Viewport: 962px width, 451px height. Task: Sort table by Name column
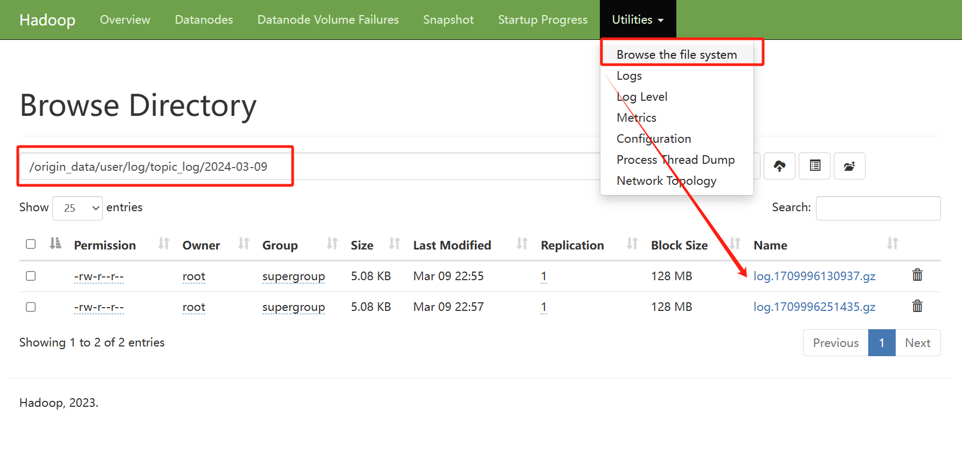tap(892, 244)
